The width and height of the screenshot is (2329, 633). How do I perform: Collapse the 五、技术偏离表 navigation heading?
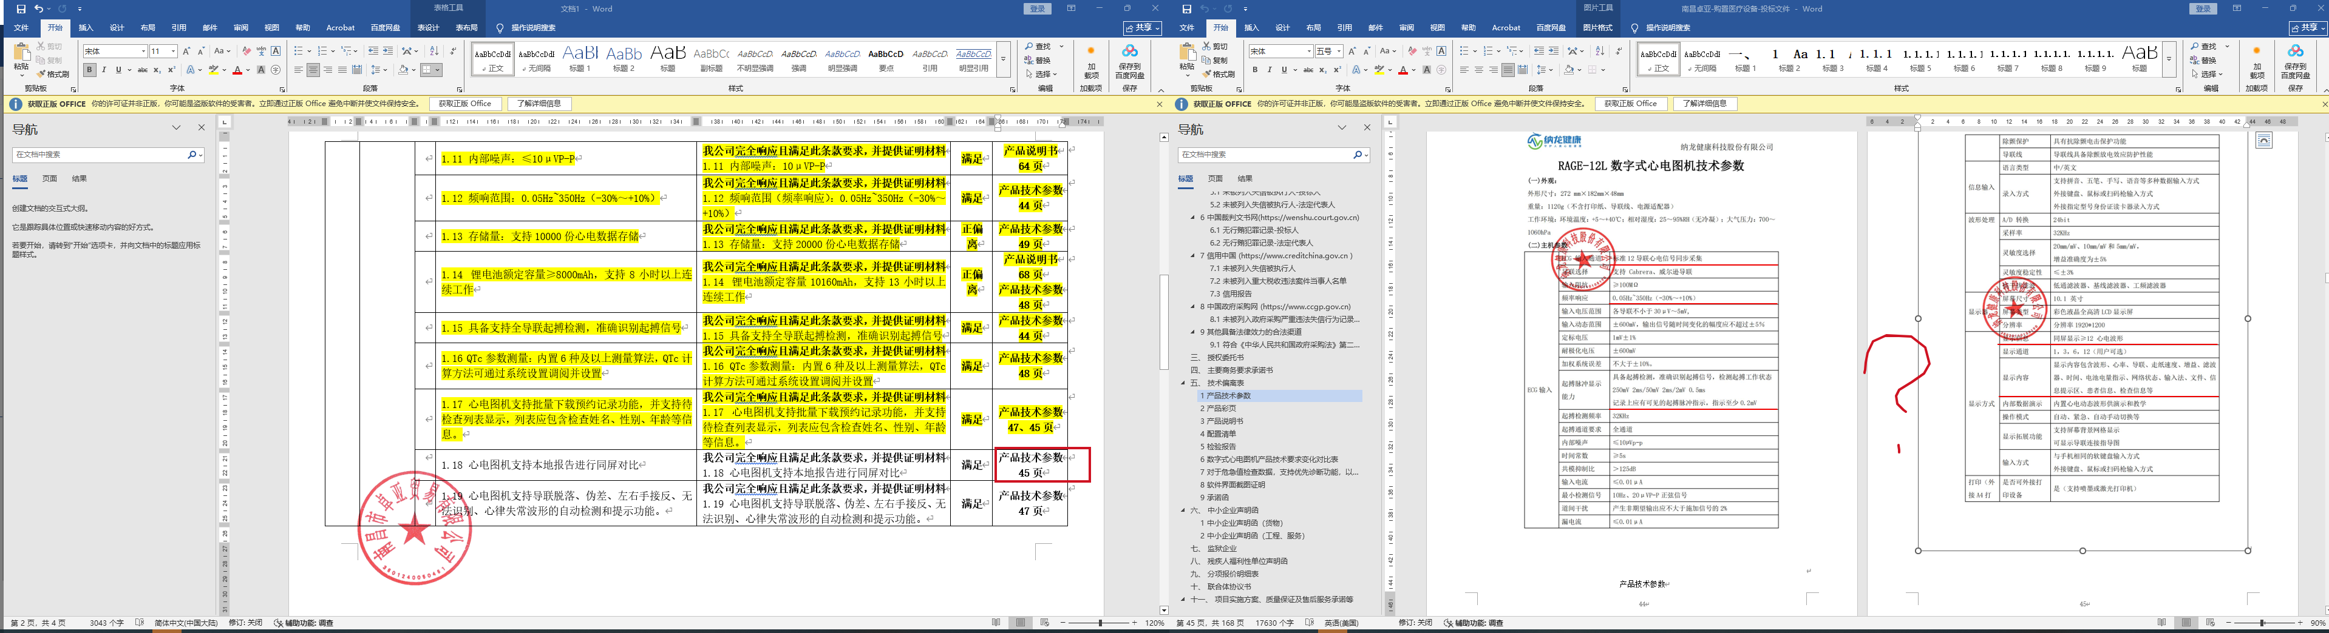pos(1183,383)
